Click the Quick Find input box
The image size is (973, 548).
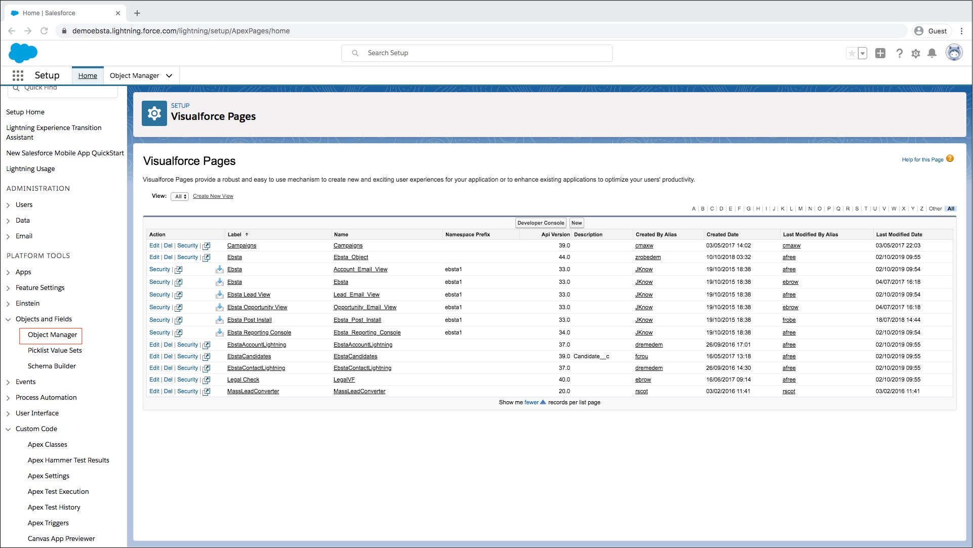(x=63, y=89)
